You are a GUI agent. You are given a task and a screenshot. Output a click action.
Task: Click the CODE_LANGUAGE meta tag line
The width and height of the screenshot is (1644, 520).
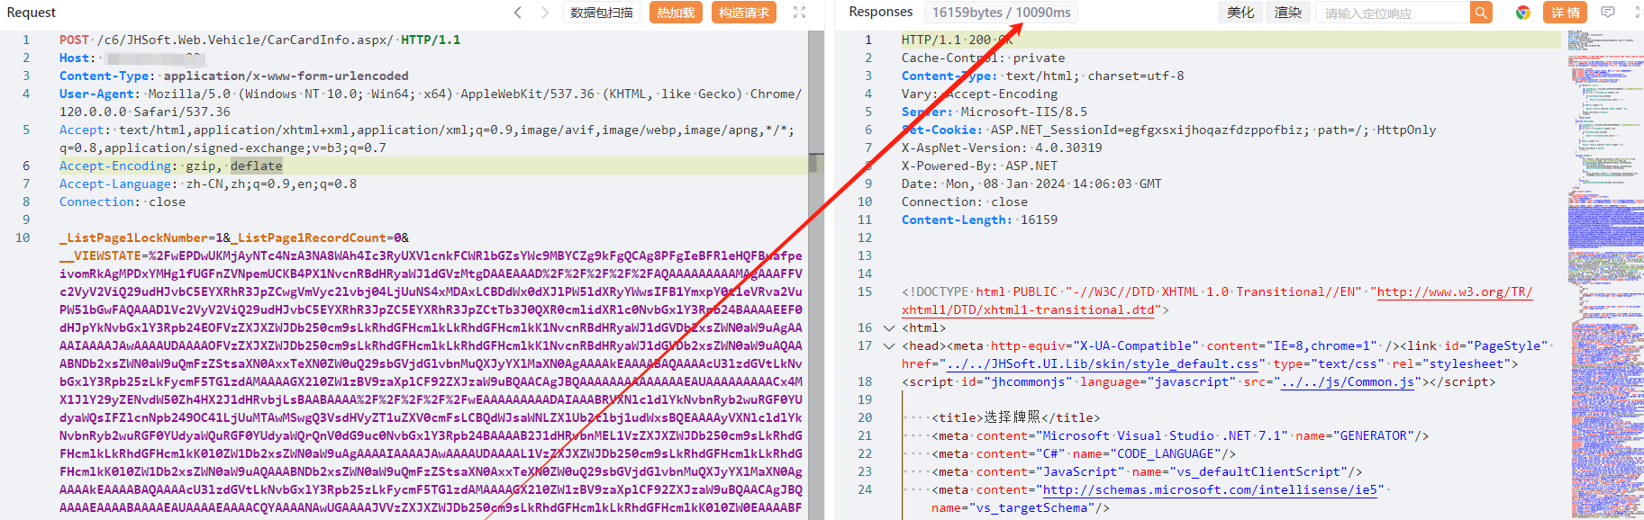click(x=1084, y=454)
